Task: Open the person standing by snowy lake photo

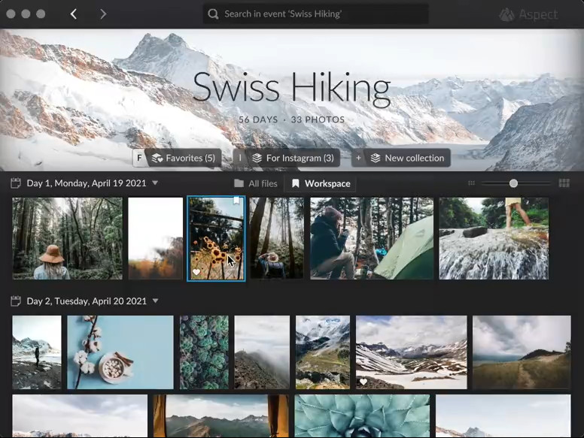Action: coord(37,352)
